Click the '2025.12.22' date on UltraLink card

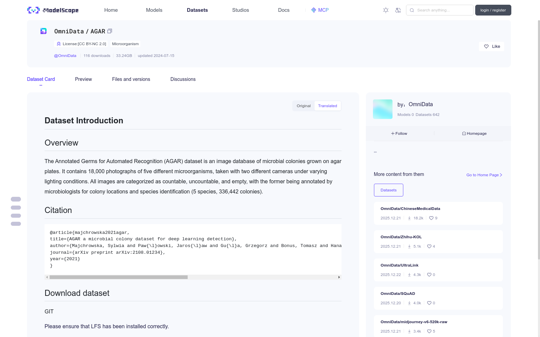tap(391, 275)
